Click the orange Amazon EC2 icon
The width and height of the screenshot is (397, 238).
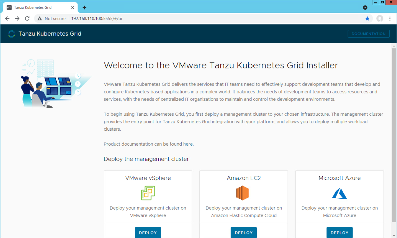click(243, 193)
